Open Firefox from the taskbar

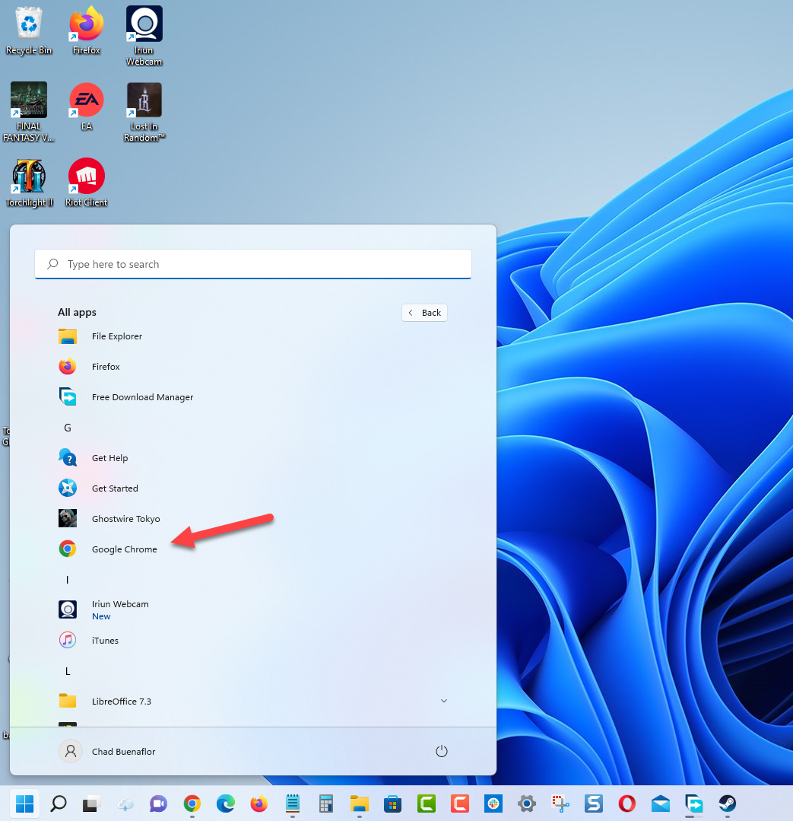259,803
